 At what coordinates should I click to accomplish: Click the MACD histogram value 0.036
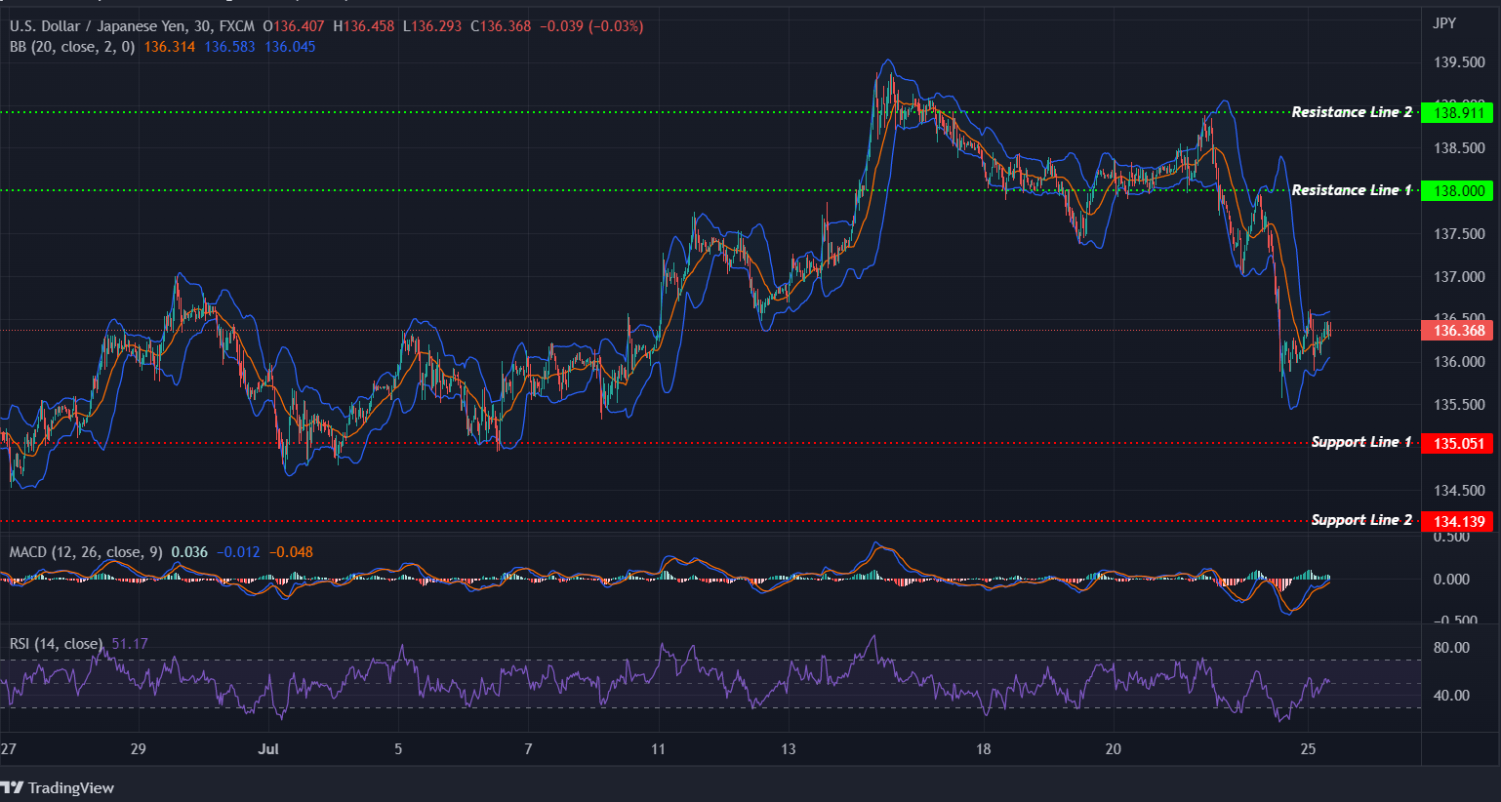(187, 551)
